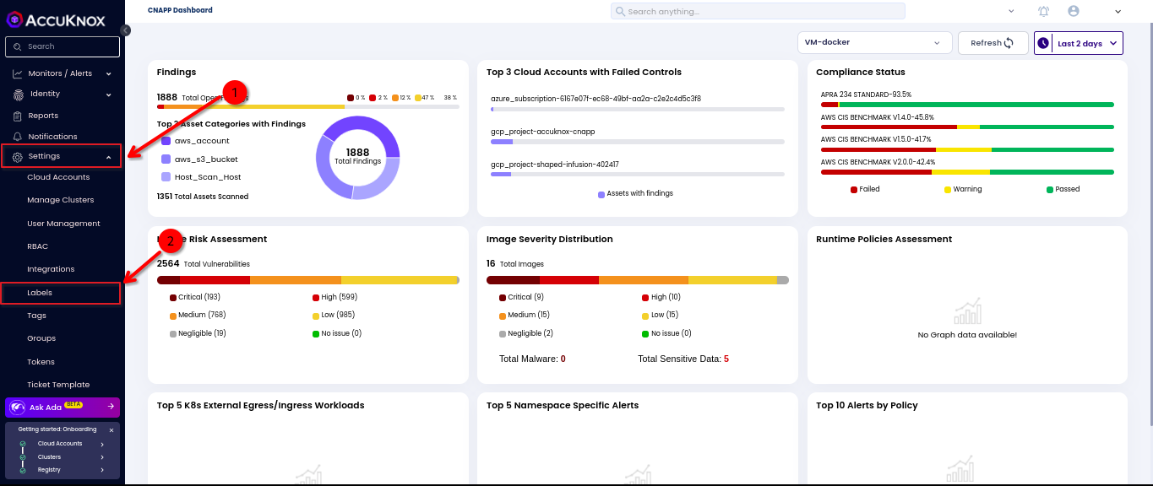Click the Ask Ada assistant icon
This screenshot has width=1153, height=486.
coord(18,408)
